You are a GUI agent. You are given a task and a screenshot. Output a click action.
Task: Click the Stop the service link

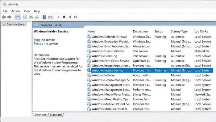(x=37, y=40)
